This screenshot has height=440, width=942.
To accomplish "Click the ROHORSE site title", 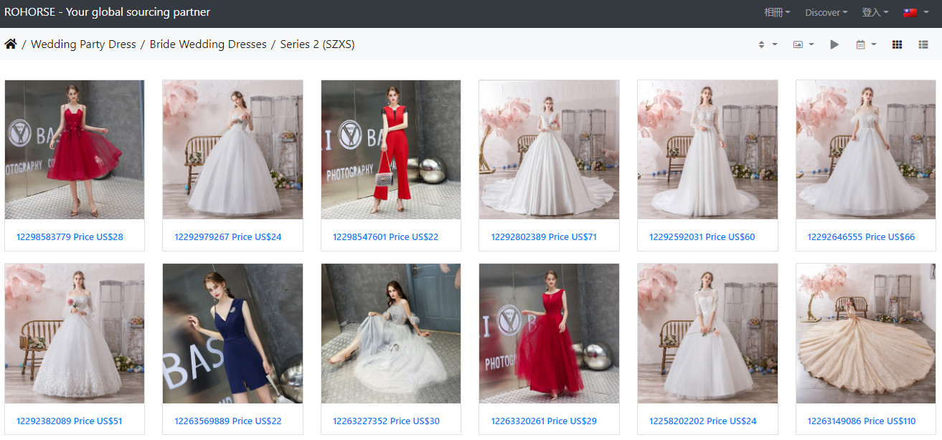I will click(108, 12).
